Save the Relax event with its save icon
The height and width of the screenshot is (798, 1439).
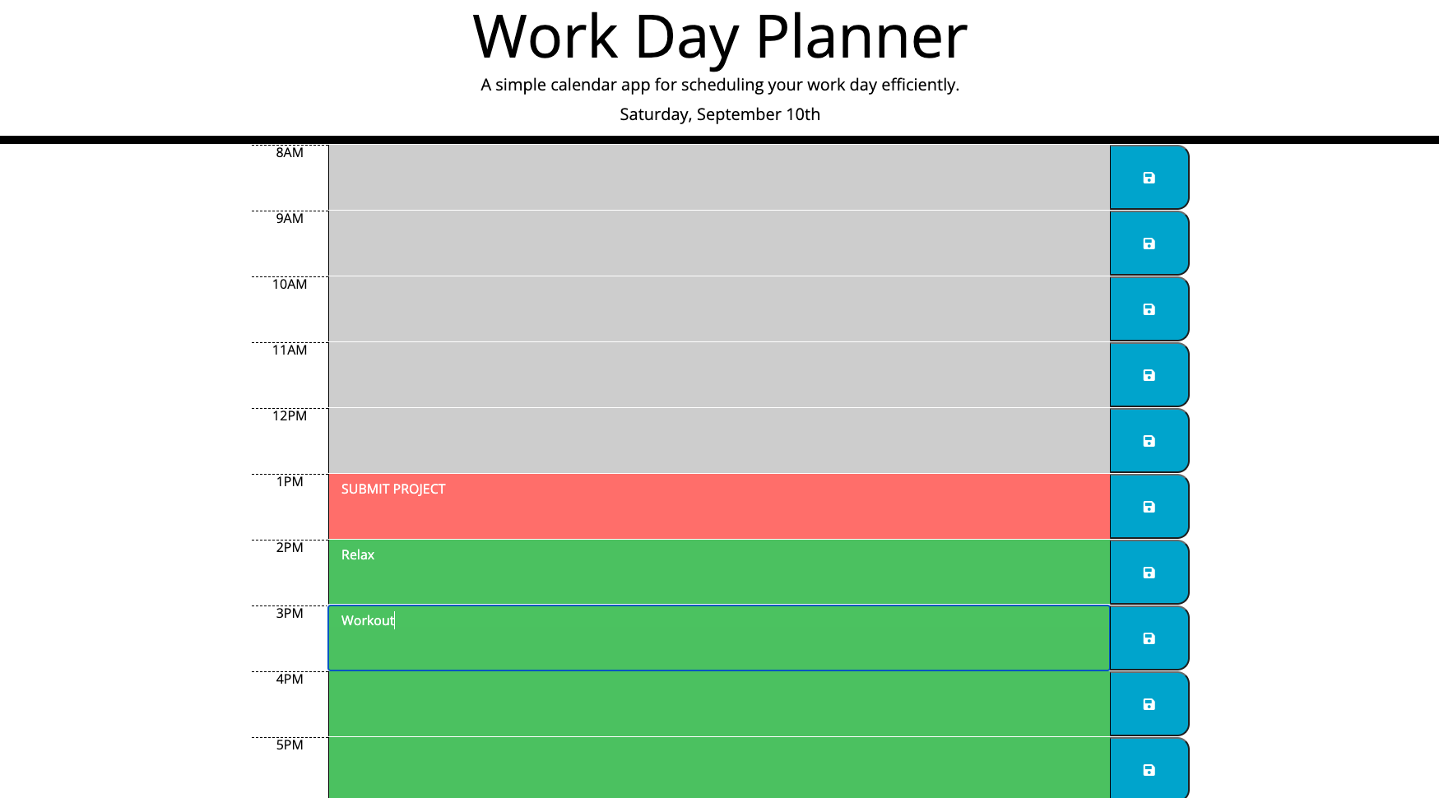(1149, 573)
